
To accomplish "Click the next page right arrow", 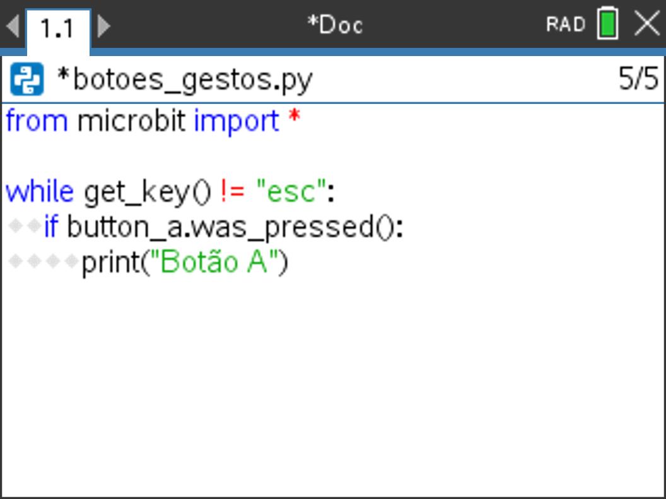I will pyautogui.click(x=103, y=26).
